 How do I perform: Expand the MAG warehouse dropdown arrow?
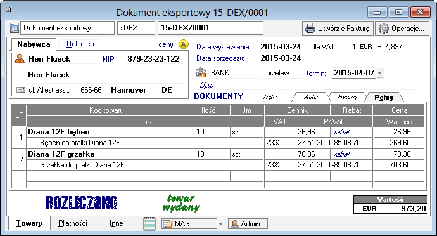point(220,224)
